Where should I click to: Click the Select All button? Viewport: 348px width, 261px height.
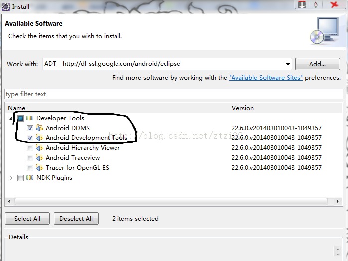27,219
